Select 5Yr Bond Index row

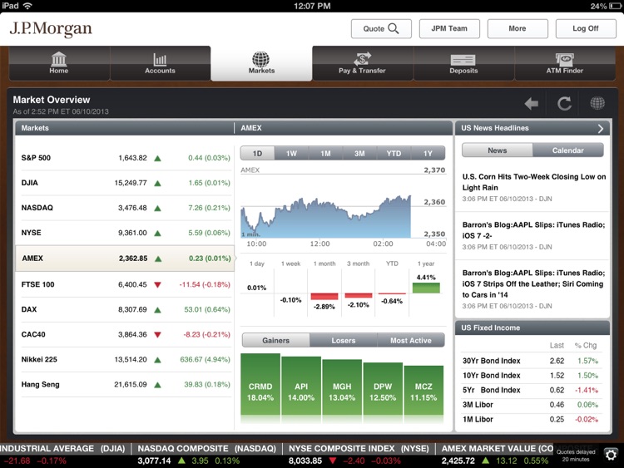[x=532, y=391]
